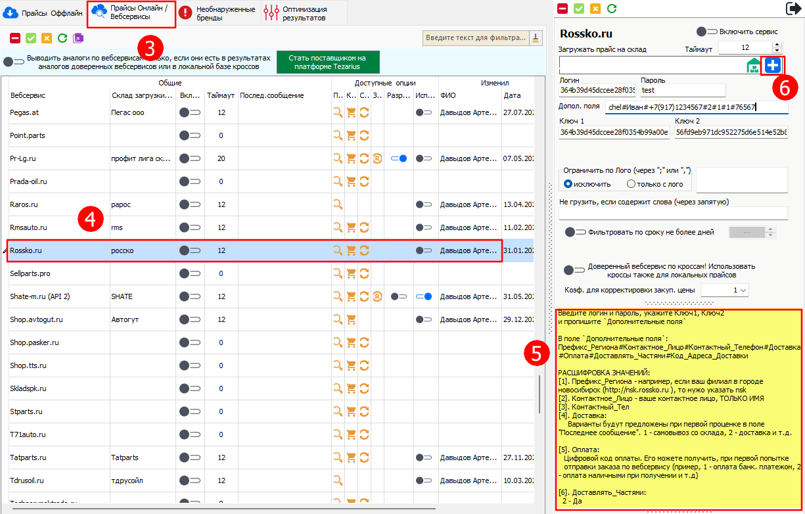Click the blue plus button to add a warehouse
This screenshot has width=805, height=514.
coord(772,65)
